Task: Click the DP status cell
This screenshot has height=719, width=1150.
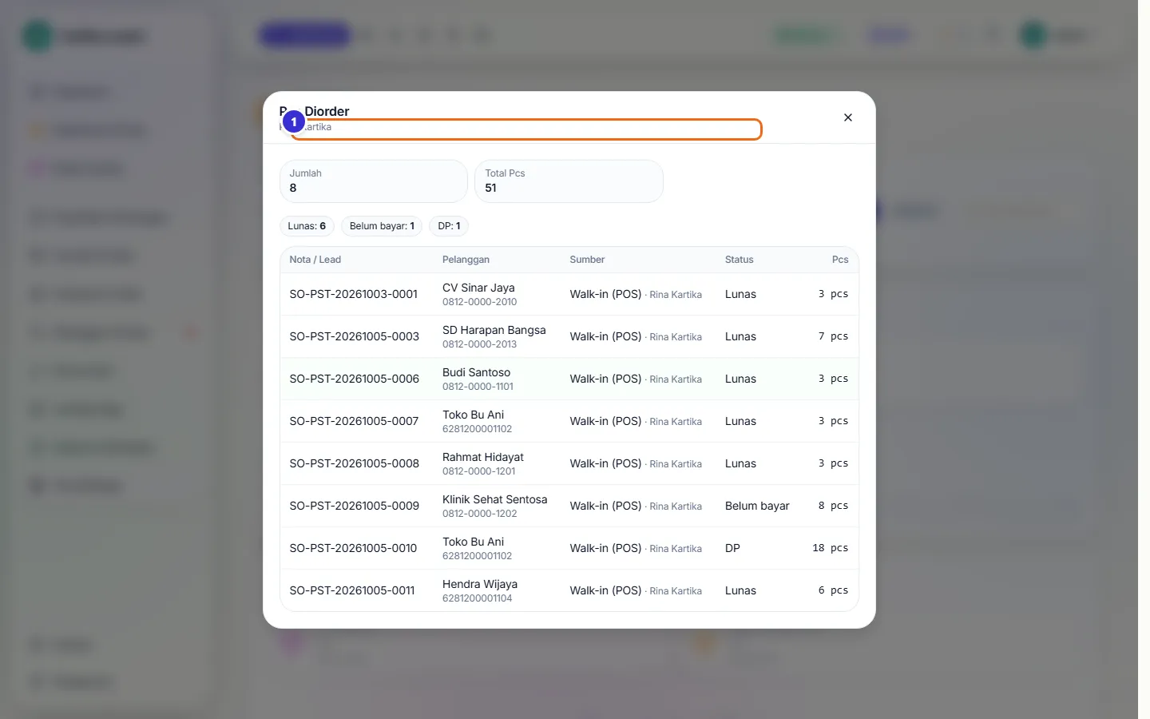Action: coord(732,548)
